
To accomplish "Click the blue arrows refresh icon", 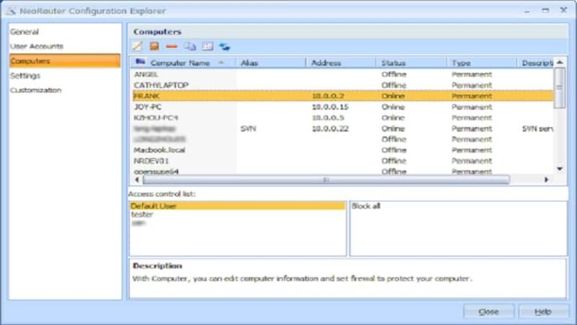I will (x=225, y=47).
